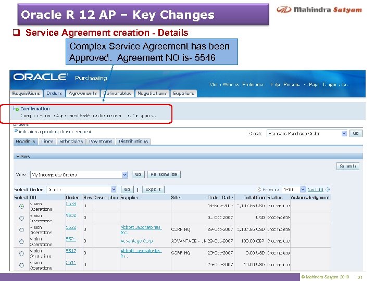Open order number 5517 link
Image resolution: width=375 pixels, height=281 pixels.
coord(71,251)
